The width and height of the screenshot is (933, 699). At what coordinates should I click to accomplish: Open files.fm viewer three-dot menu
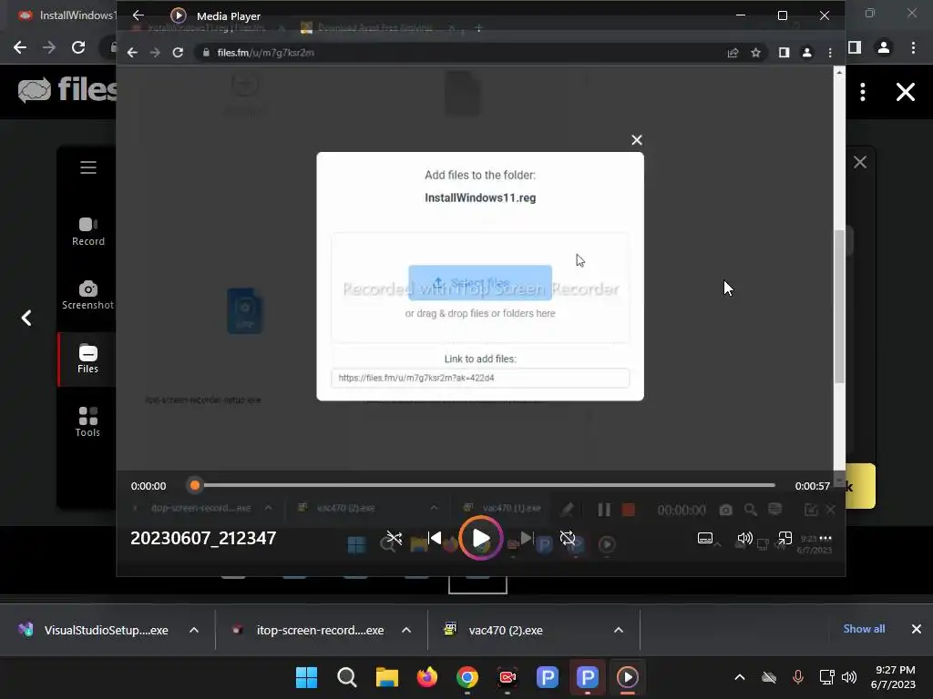pyautogui.click(x=863, y=92)
